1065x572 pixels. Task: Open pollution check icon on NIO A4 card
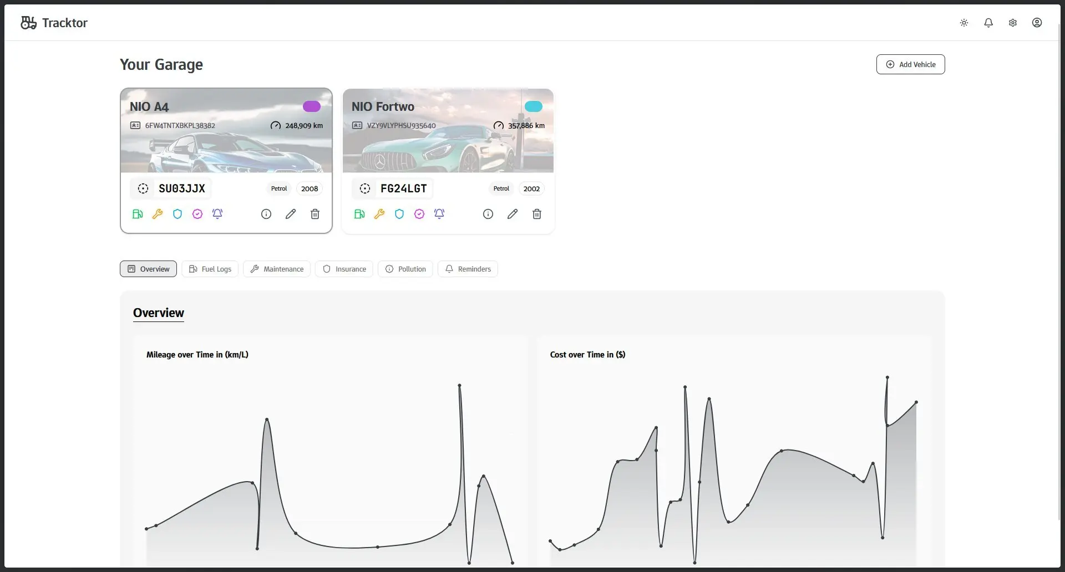click(197, 214)
